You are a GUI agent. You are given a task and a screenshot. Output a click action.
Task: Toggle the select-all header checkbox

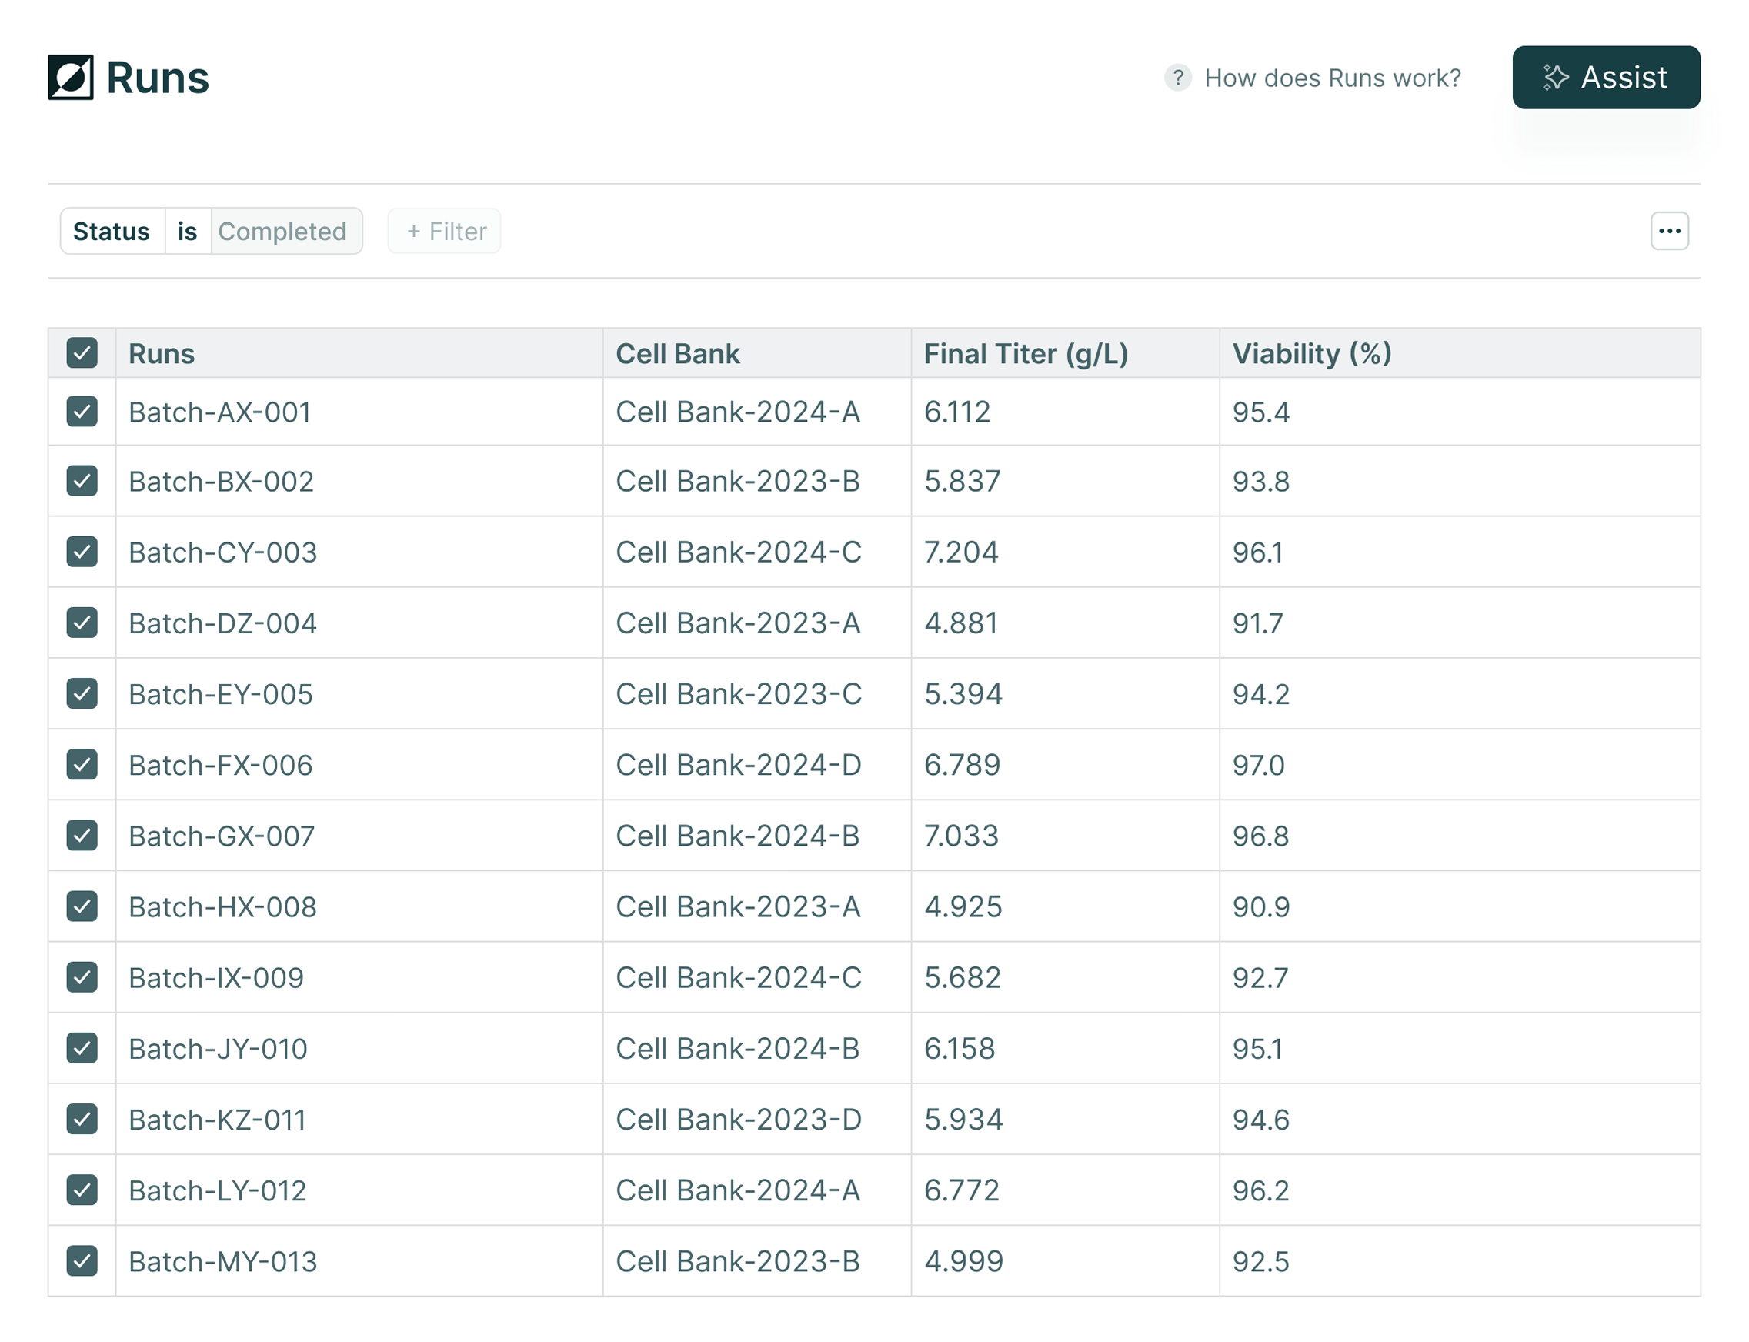(x=82, y=353)
